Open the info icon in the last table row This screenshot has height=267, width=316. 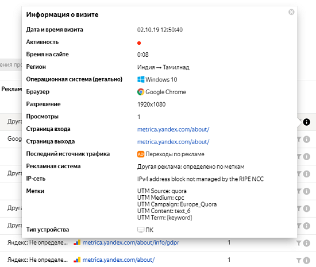tap(307, 260)
